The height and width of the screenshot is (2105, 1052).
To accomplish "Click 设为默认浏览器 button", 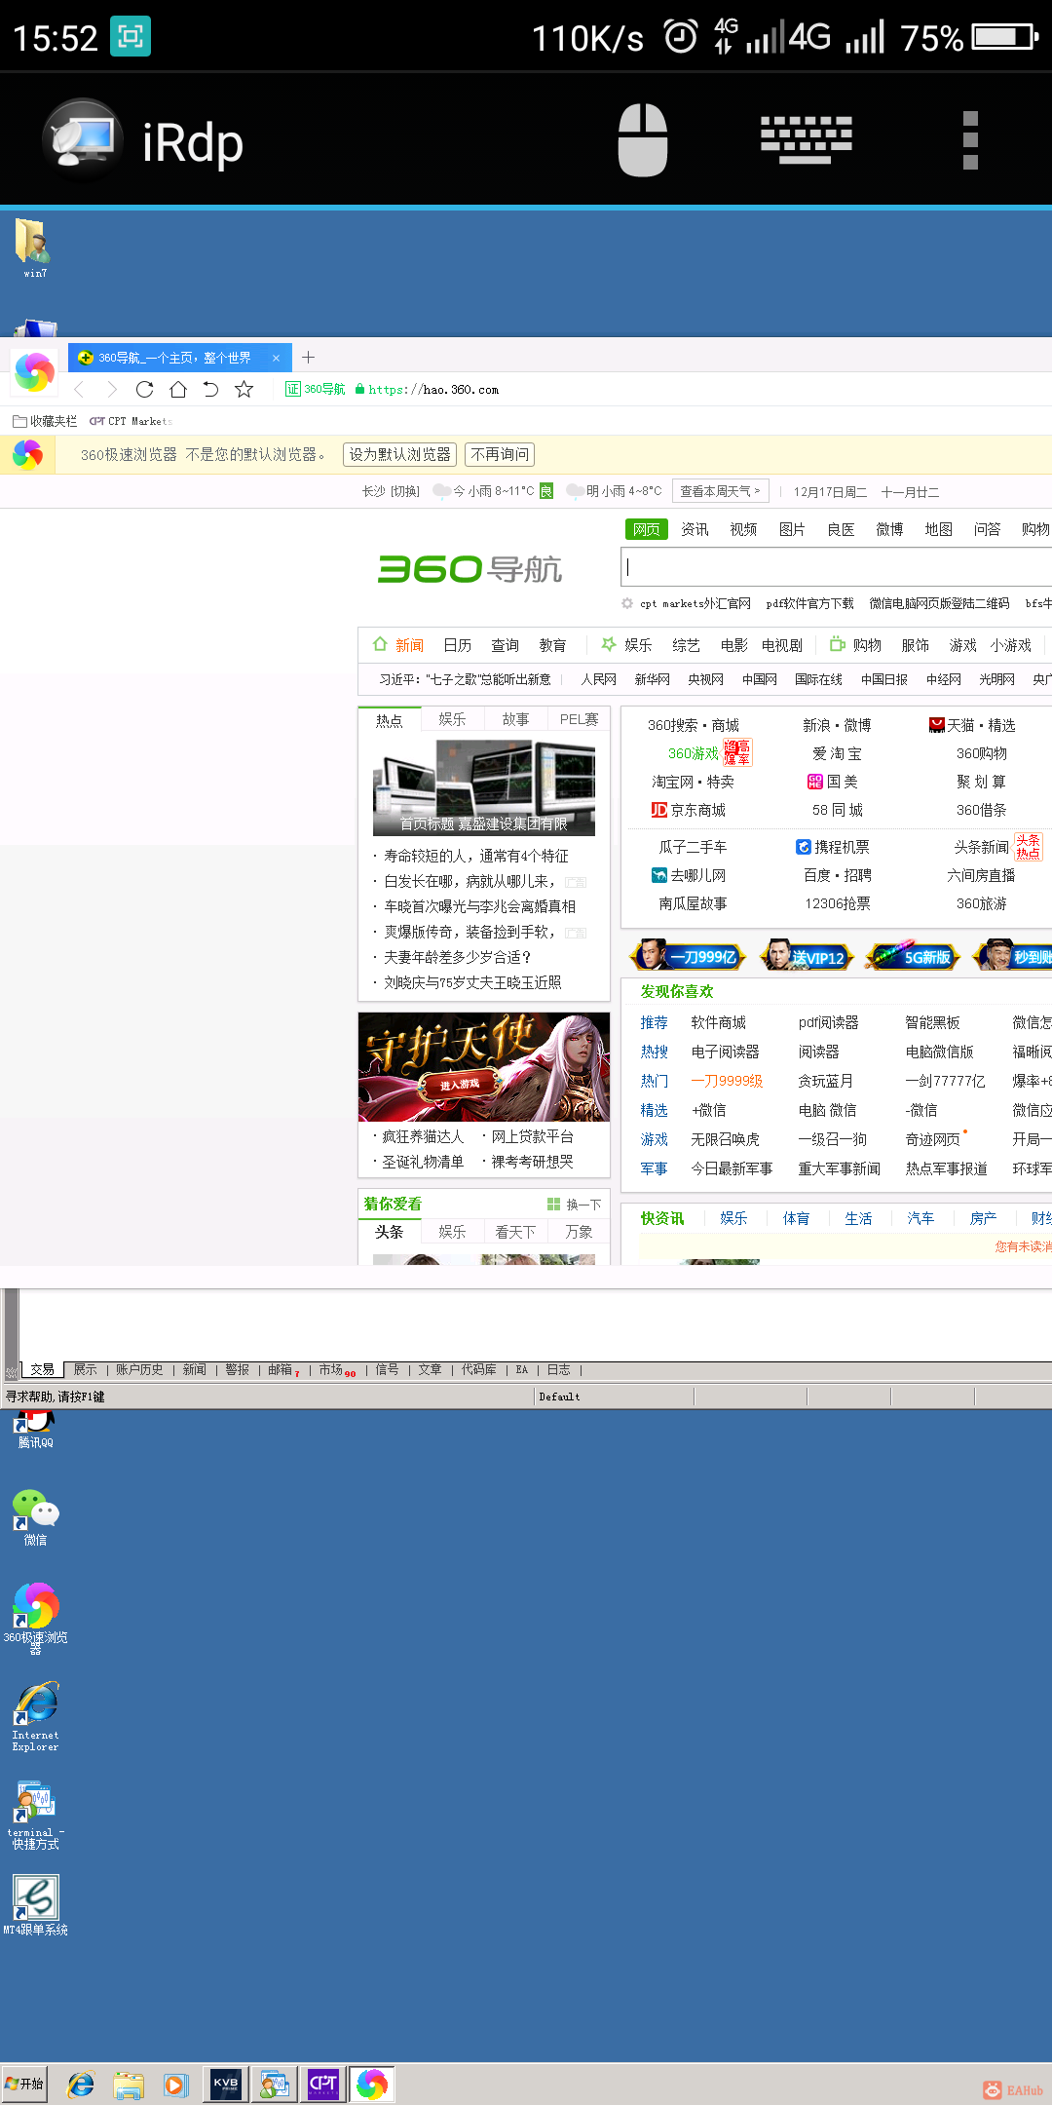I will (400, 454).
